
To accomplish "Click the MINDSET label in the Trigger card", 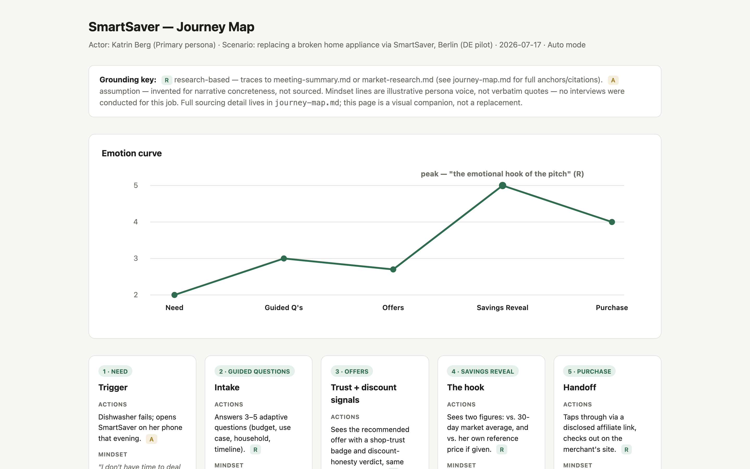I will tap(113, 454).
